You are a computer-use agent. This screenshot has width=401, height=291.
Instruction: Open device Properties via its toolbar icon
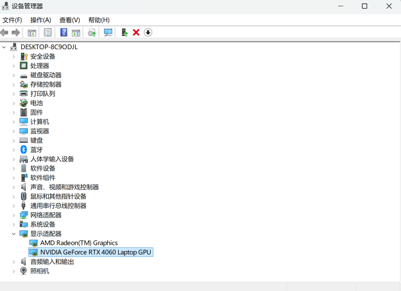click(48, 32)
